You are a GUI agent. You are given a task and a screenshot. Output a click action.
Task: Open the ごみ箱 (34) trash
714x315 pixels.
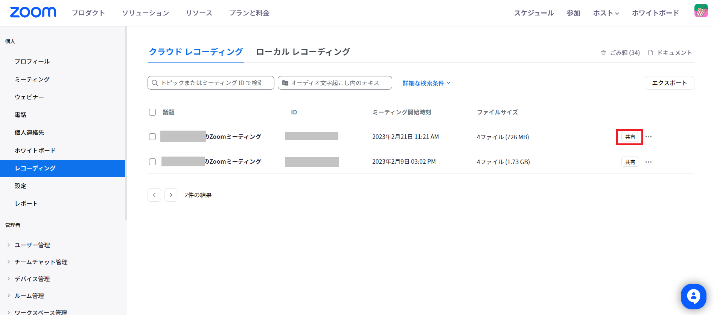(621, 53)
